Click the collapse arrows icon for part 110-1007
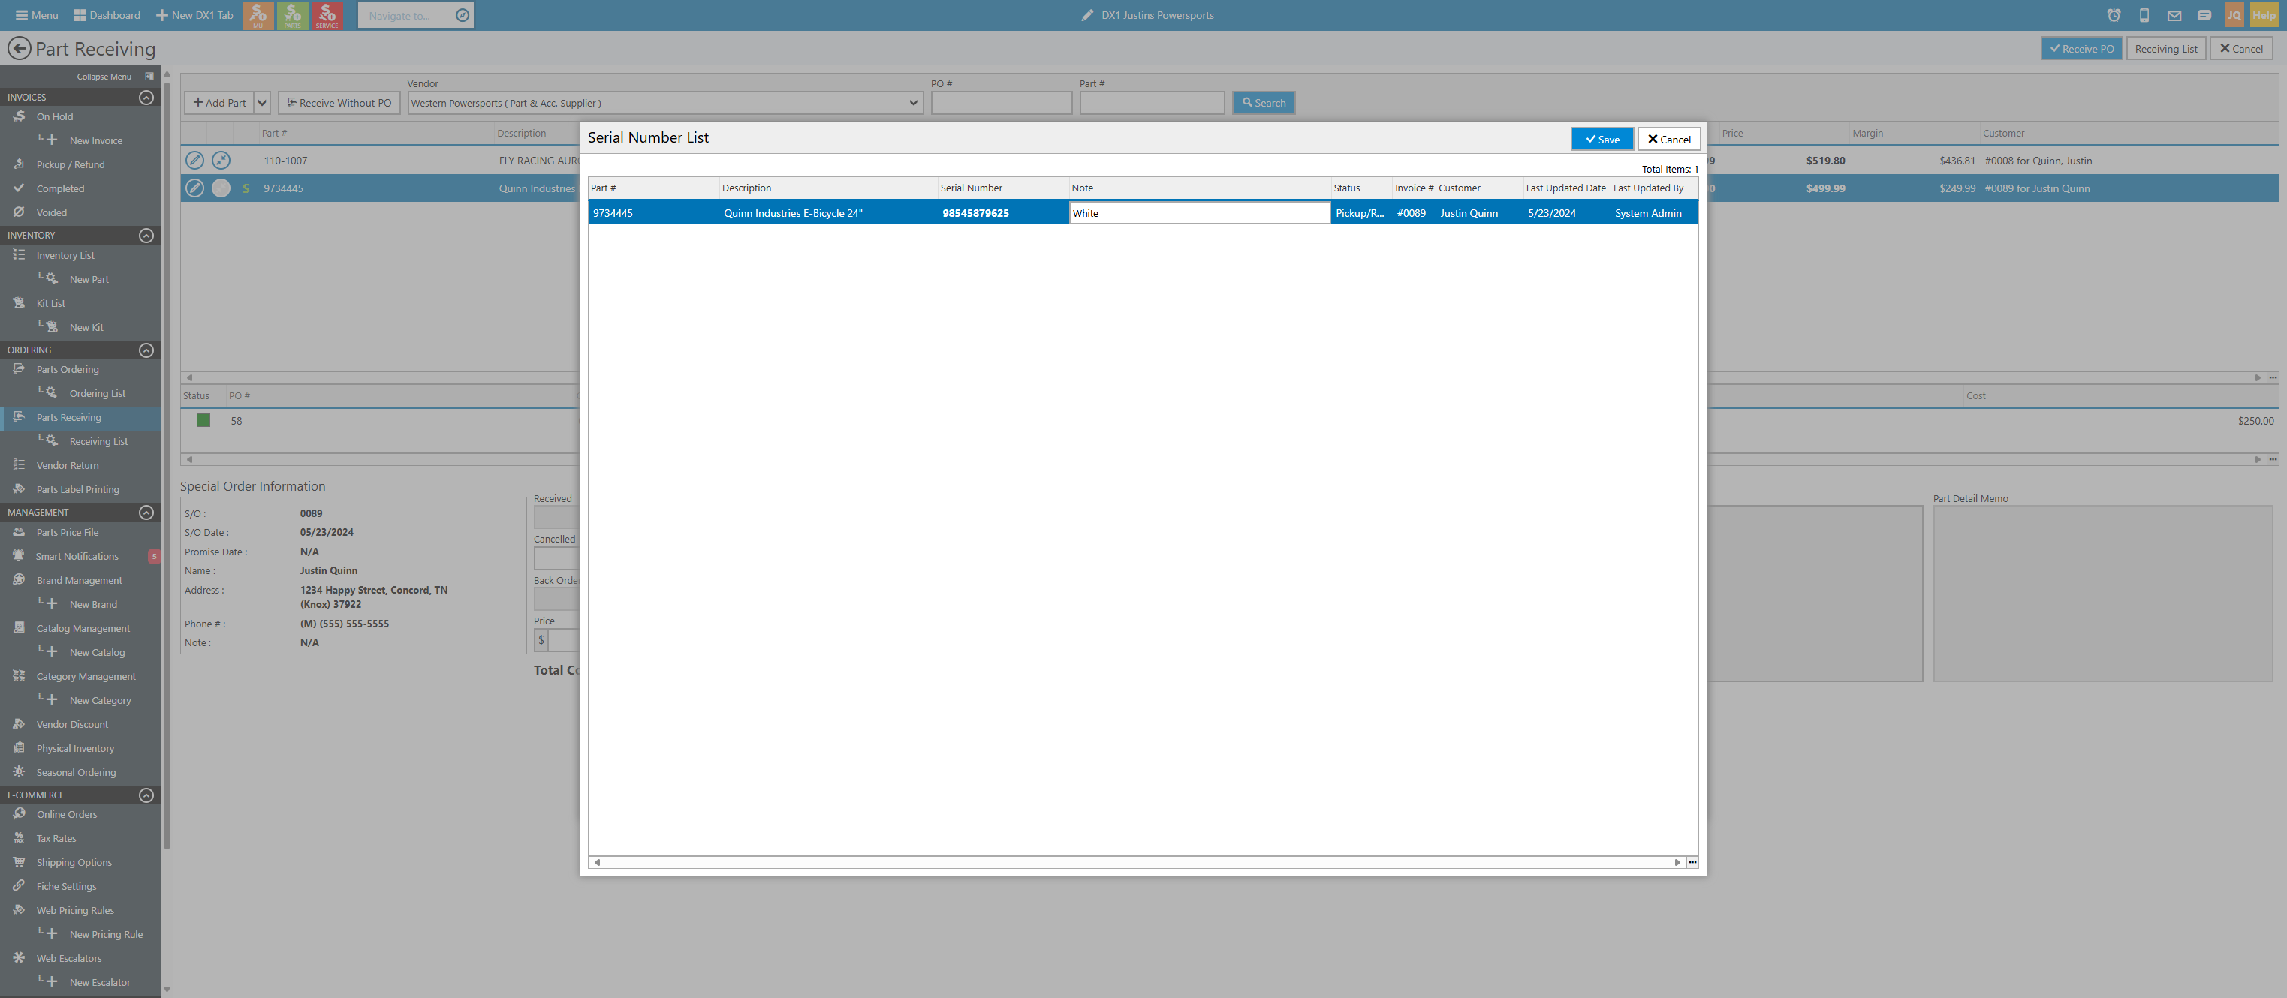2287x998 pixels. coord(221,160)
